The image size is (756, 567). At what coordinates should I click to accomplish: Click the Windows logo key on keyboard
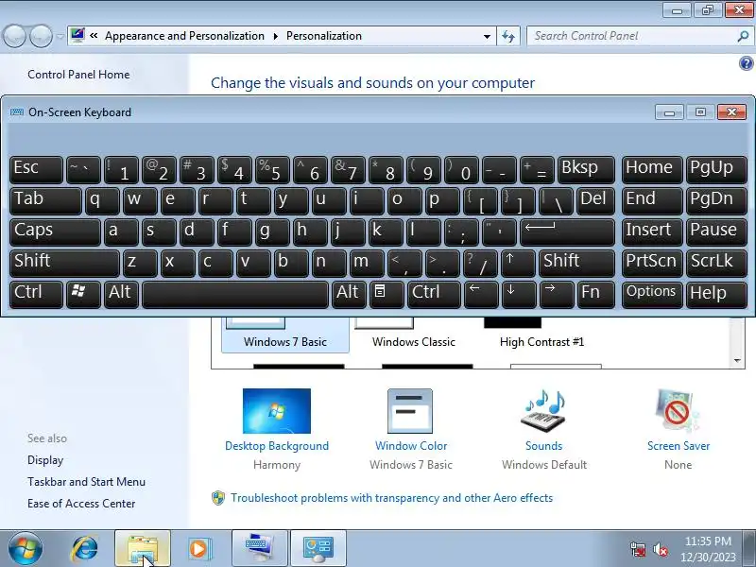pyautogui.click(x=83, y=295)
